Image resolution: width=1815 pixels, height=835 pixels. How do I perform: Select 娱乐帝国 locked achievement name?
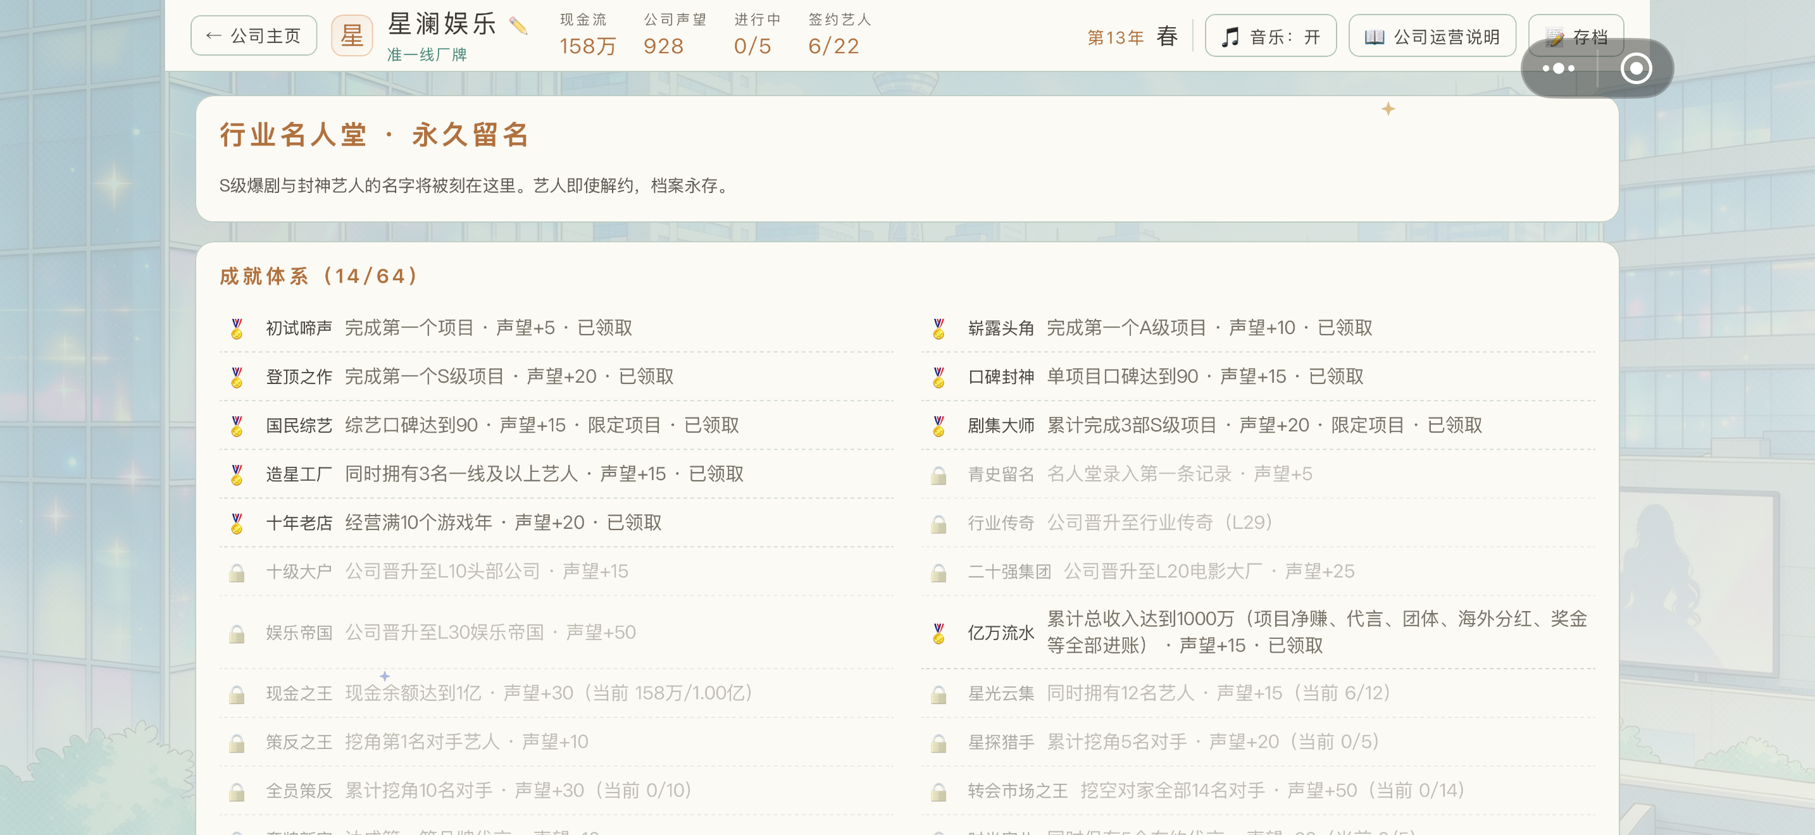(x=299, y=632)
